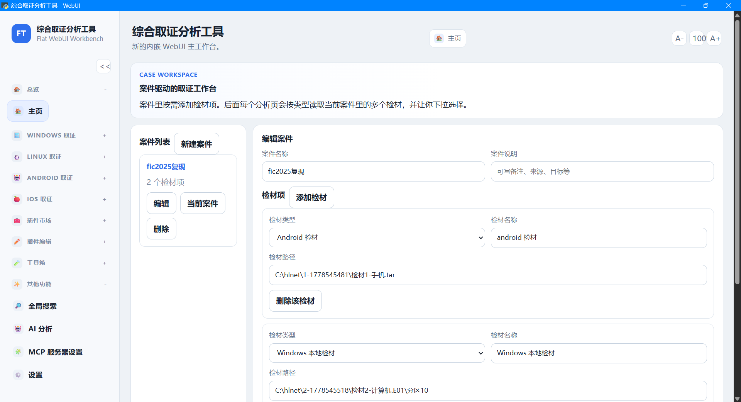This screenshot has width=741, height=402.
Task: Click the 检材名称 field containing android 检材
Action: [599, 237]
